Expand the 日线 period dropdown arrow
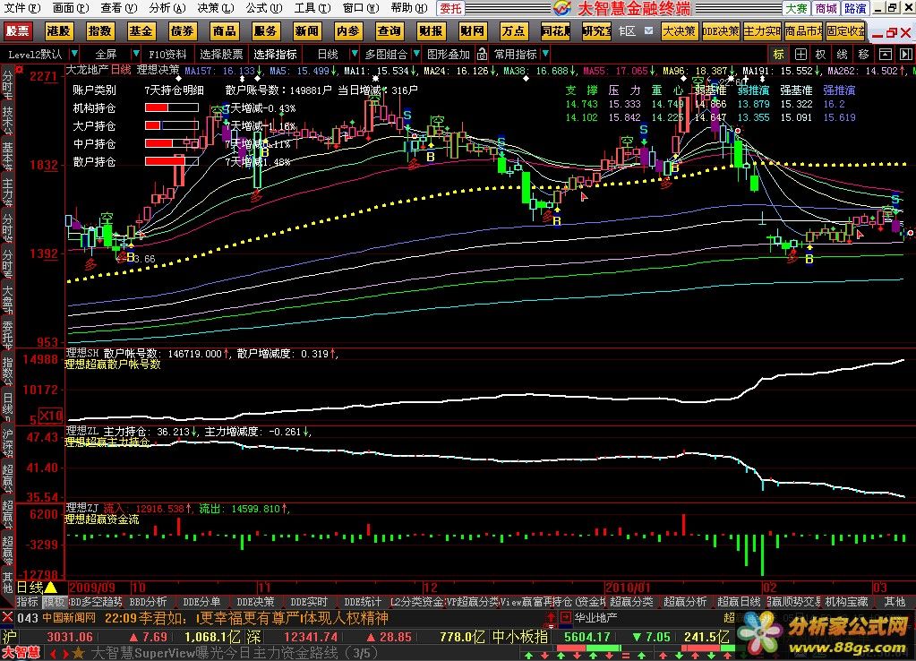 (354, 55)
